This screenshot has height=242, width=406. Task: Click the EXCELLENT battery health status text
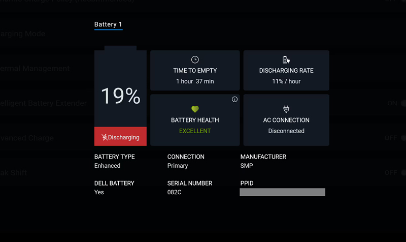pos(195,131)
